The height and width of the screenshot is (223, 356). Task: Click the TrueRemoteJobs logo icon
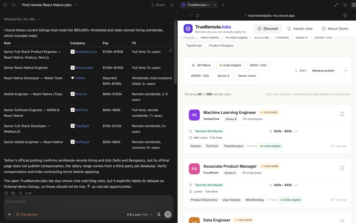(x=188, y=29)
